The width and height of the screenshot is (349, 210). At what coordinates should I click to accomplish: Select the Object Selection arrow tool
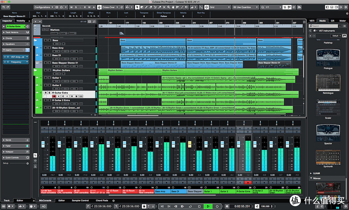pyautogui.click(x=137, y=7)
